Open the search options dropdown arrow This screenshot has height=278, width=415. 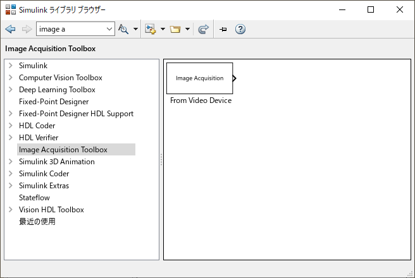(x=135, y=29)
